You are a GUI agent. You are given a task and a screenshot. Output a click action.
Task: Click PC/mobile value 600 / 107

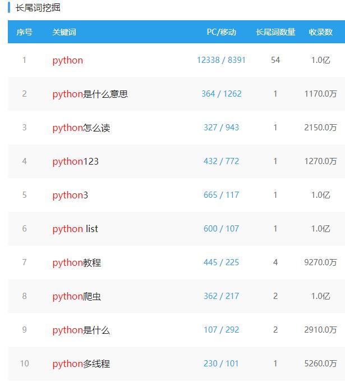pos(221,229)
